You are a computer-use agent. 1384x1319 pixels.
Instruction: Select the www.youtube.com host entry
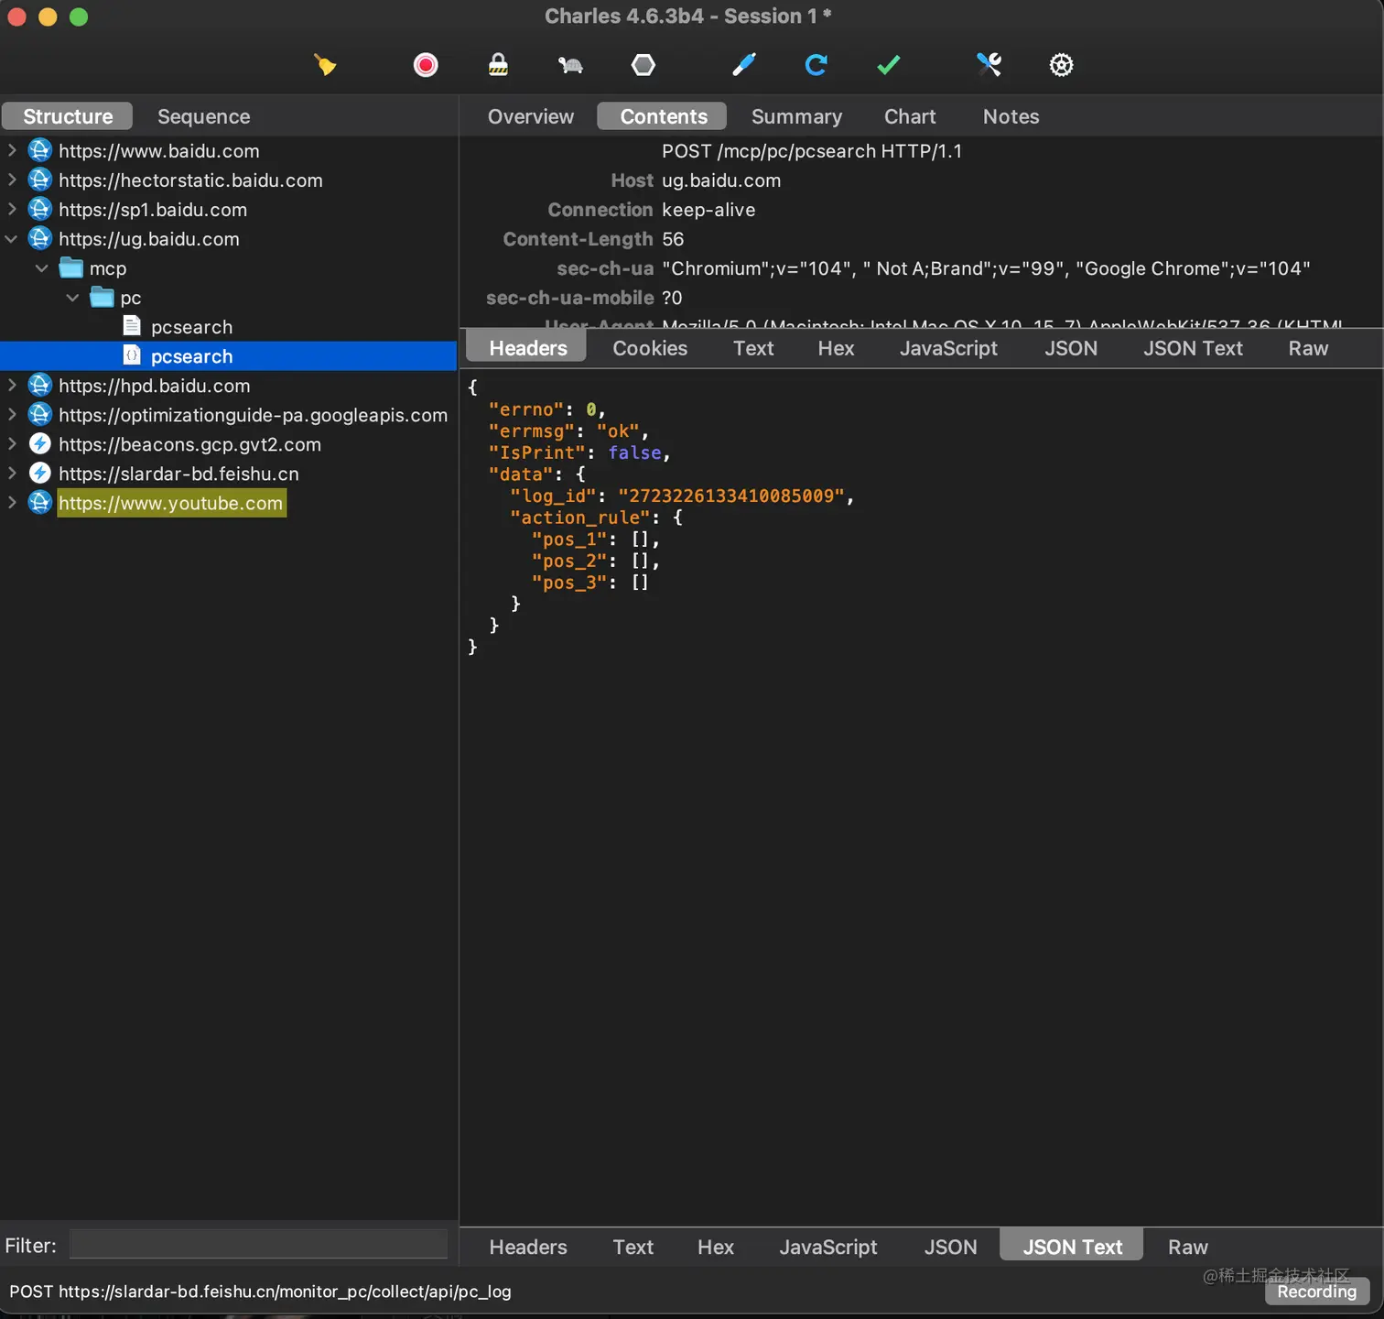(171, 503)
